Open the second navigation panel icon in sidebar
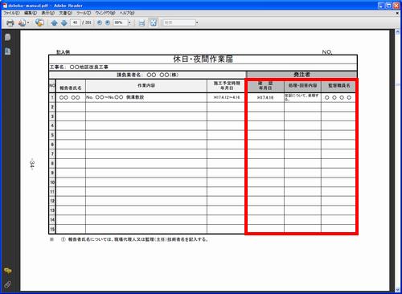The image size is (402, 294). click(8, 51)
